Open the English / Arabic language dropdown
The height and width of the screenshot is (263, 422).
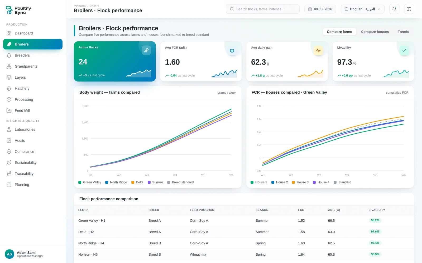[362, 9]
